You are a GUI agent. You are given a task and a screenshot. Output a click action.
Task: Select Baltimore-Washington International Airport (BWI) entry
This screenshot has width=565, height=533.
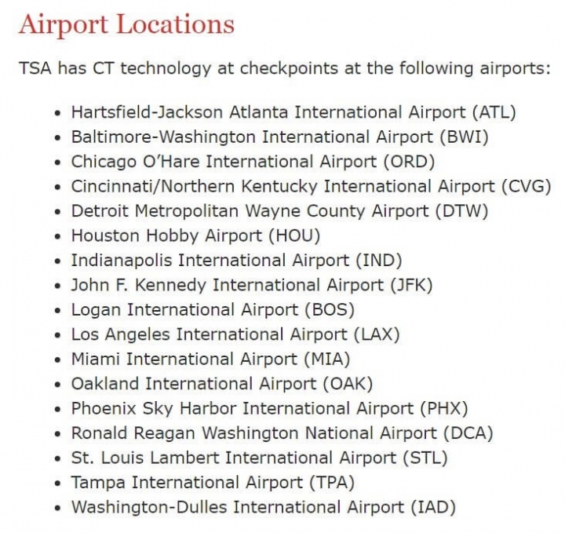(279, 137)
